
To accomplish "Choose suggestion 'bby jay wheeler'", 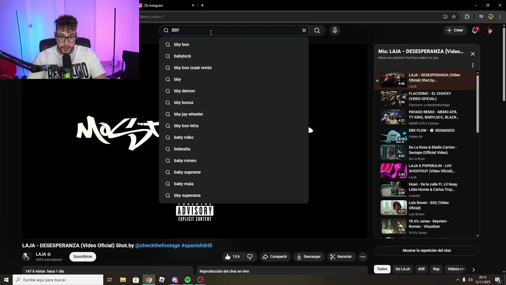I will pos(234,114).
